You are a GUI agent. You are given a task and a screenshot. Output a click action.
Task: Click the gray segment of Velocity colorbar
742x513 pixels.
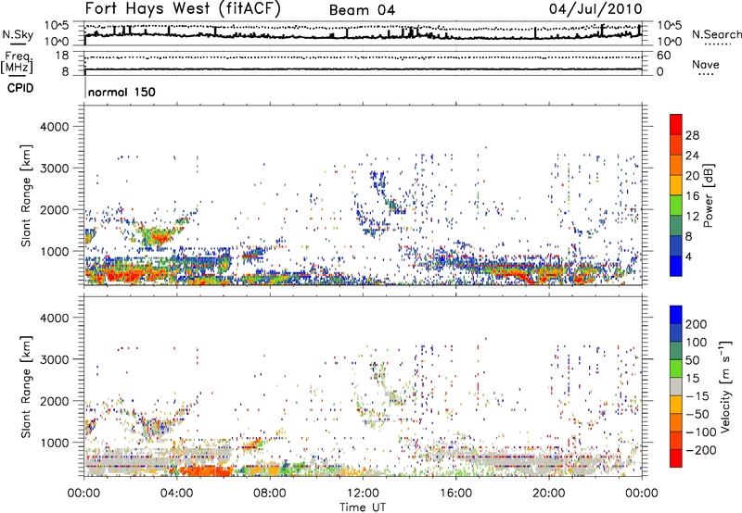(676, 387)
